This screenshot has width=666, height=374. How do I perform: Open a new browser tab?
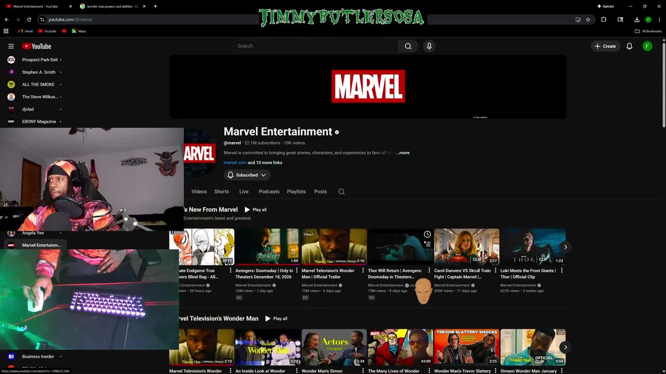click(155, 6)
